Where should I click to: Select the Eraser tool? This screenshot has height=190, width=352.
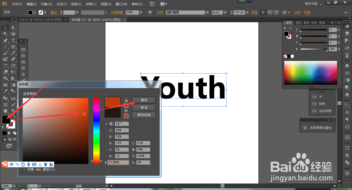pyautogui.click(x=13, y=59)
